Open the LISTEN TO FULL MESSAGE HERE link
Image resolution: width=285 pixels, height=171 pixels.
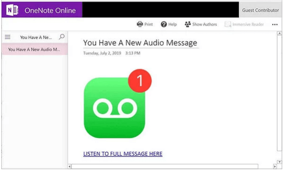coord(123,154)
